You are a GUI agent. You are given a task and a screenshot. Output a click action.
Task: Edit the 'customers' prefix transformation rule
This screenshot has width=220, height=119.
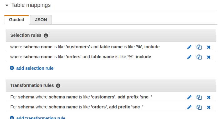[189, 97]
